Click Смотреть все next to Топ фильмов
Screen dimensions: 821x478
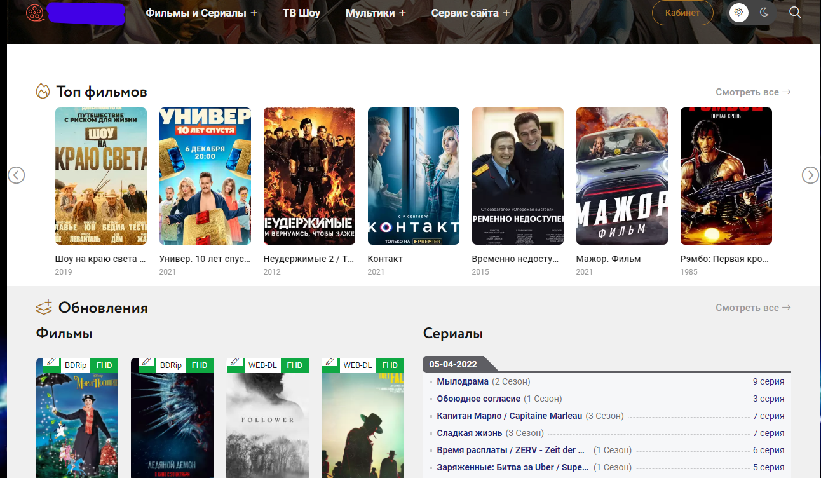pyautogui.click(x=753, y=92)
